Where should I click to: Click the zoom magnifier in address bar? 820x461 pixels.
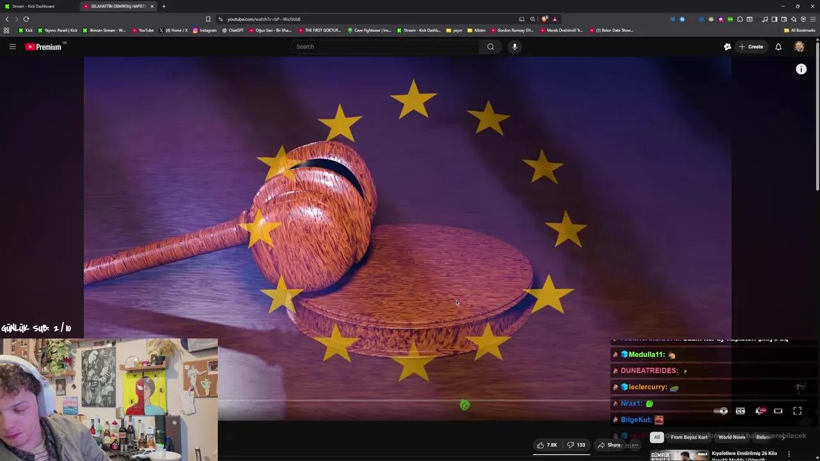coord(532,19)
